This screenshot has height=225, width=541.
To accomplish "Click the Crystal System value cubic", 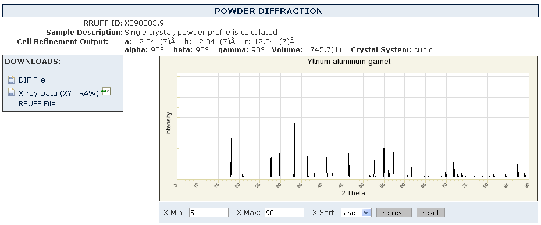I will pos(423,49).
